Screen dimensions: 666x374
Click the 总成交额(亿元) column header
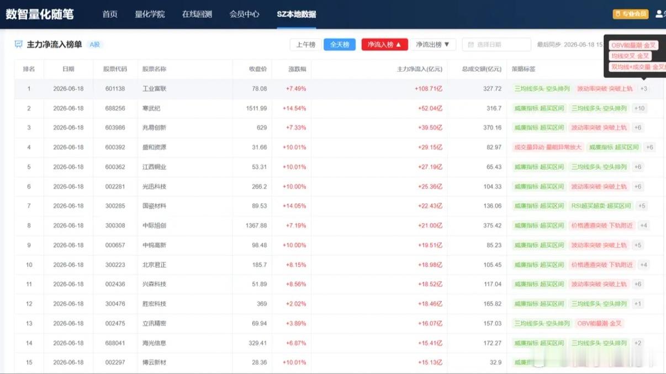pos(482,69)
